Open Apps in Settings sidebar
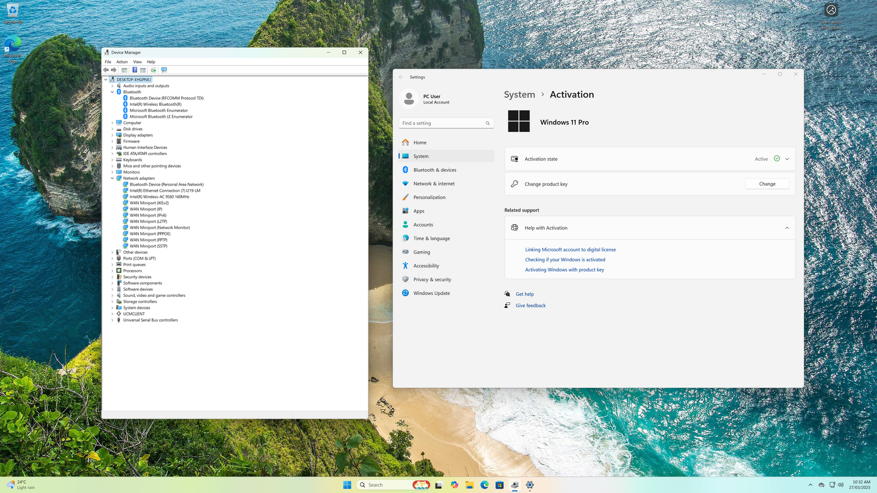 coord(446,211)
